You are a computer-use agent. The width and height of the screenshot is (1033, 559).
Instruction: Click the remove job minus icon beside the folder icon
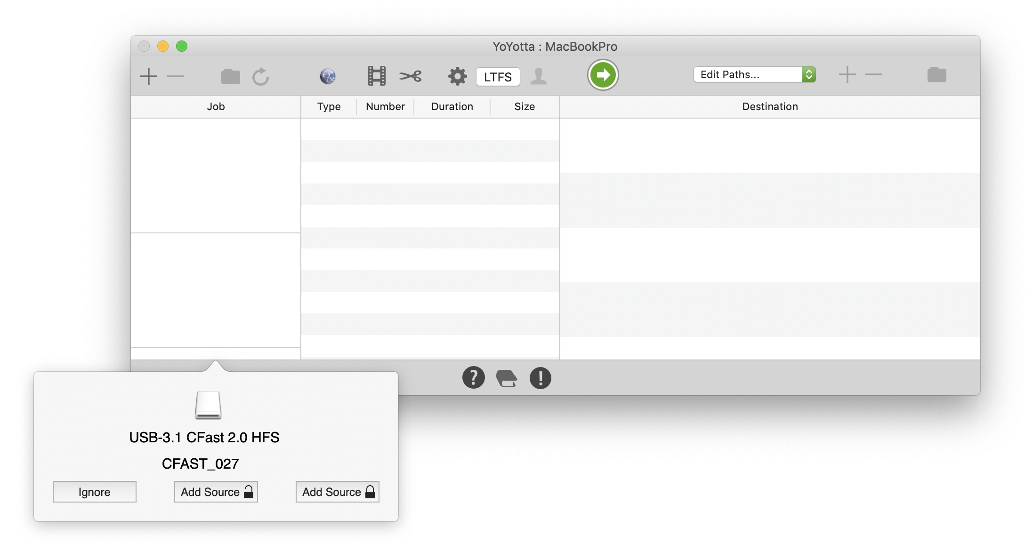175,76
